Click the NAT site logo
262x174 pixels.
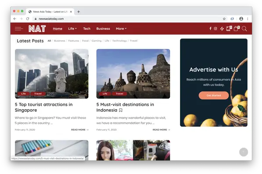(37, 28)
